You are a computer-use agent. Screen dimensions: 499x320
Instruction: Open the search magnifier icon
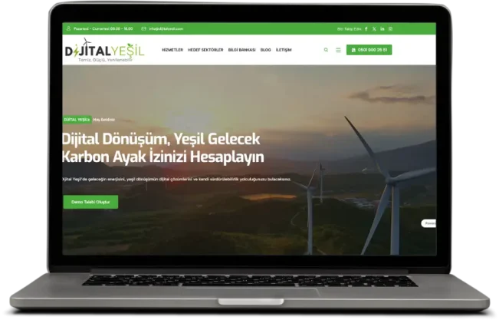point(326,50)
